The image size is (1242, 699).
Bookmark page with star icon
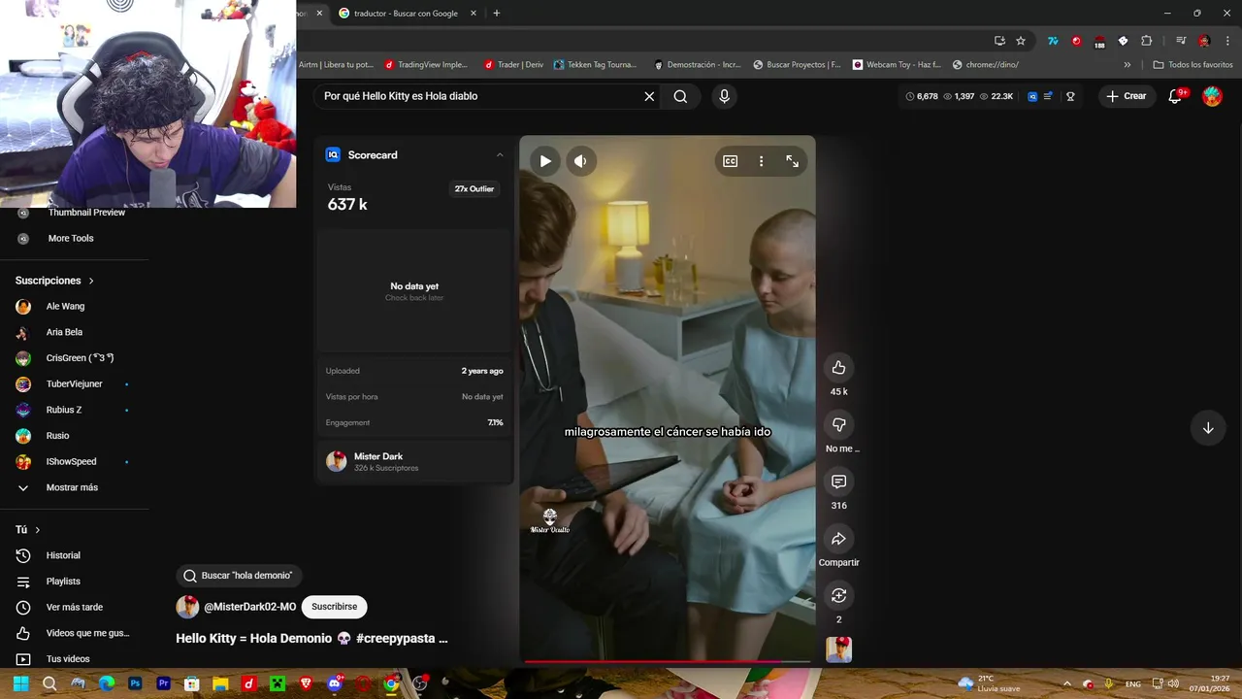(1021, 41)
